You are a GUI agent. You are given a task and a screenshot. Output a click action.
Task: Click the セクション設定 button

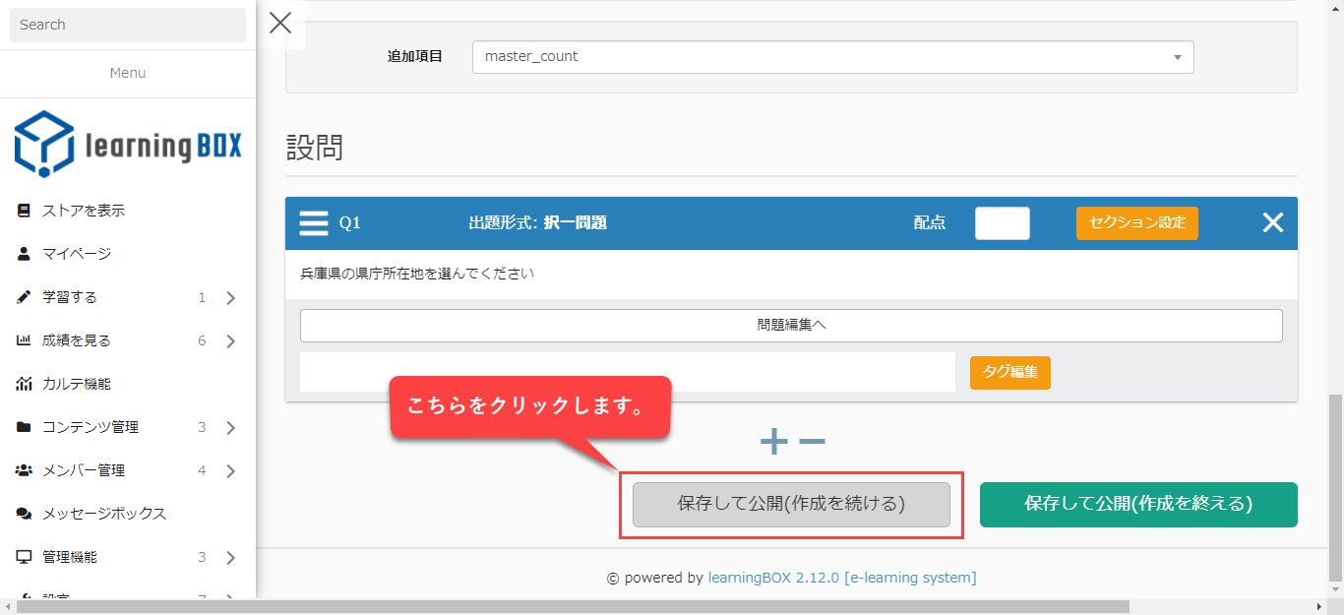coord(1136,223)
